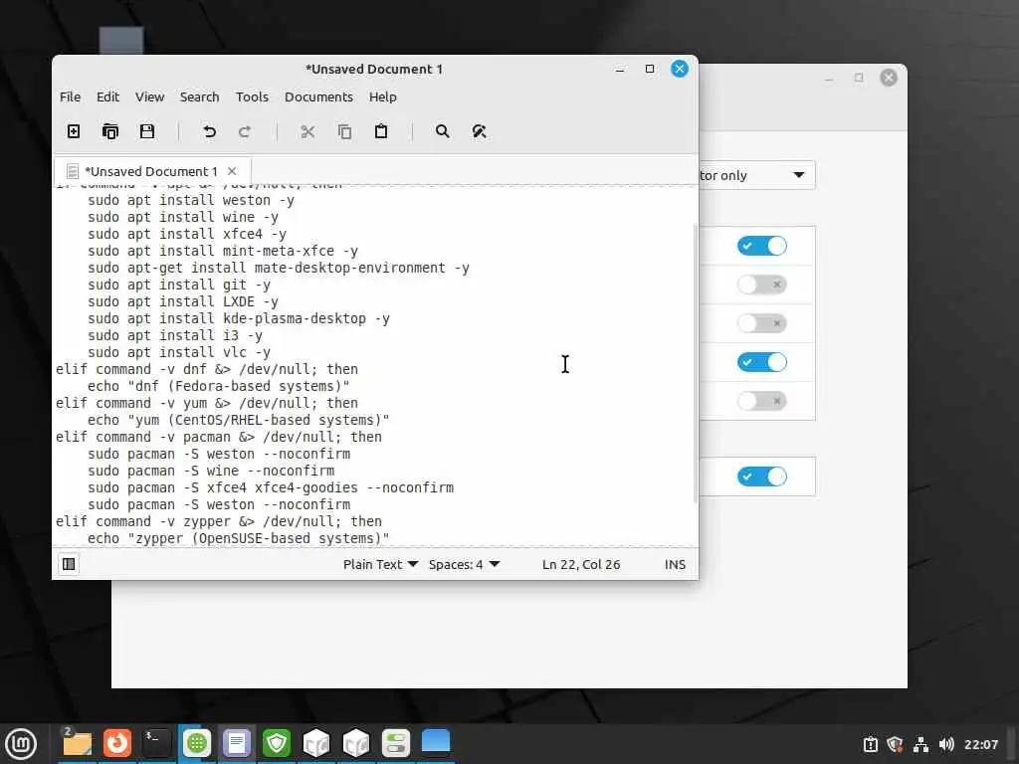Open the terminal from the taskbar
The height and width of the screenshot is (764, 1019).
click(x=156, y=743)
